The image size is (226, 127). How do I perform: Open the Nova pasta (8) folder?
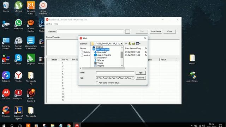pyautogui.click(x=31, y=78)
